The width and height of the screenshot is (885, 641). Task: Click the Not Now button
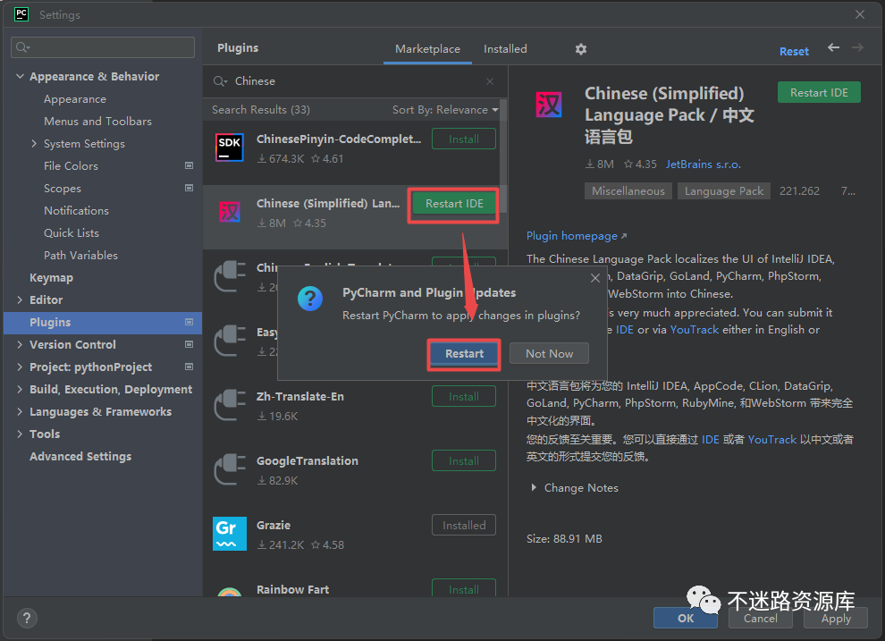549,354
